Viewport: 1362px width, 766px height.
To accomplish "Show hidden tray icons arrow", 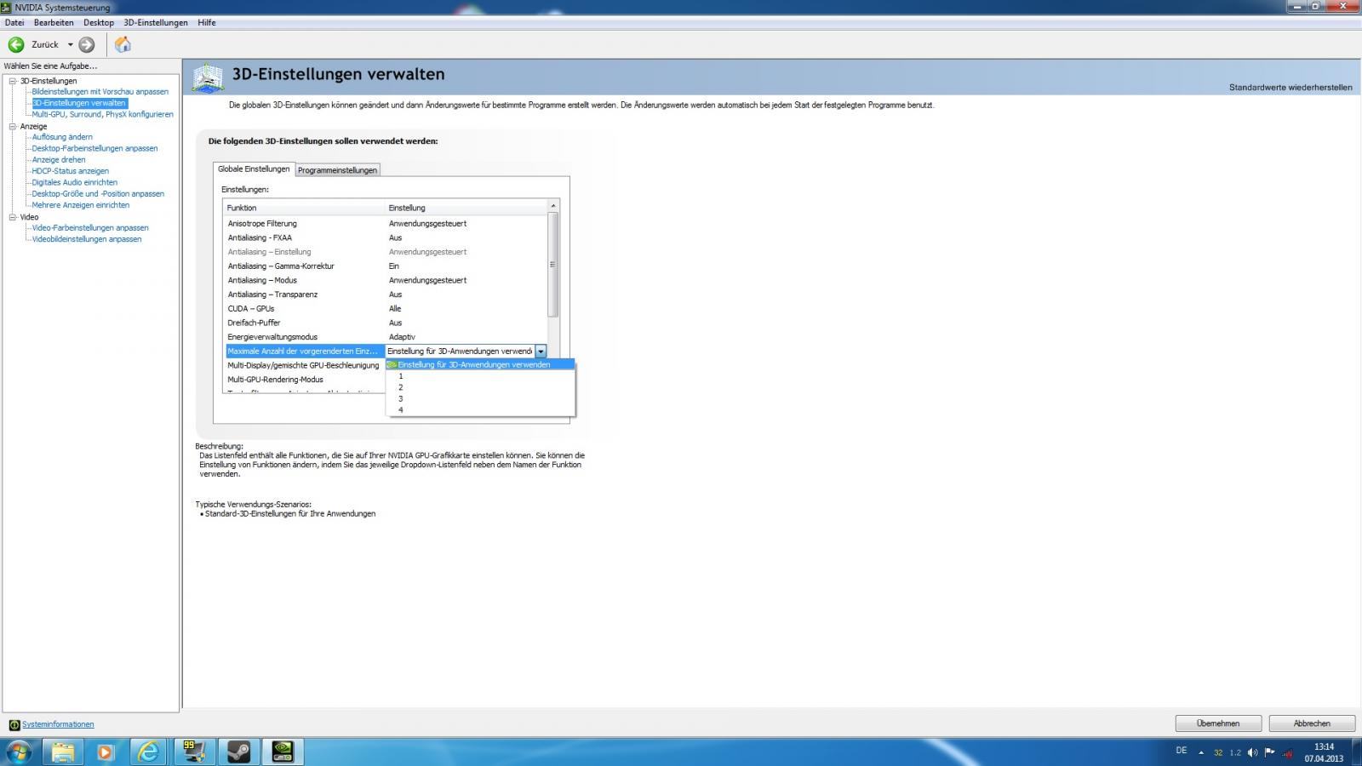I will pos(1201,752).
